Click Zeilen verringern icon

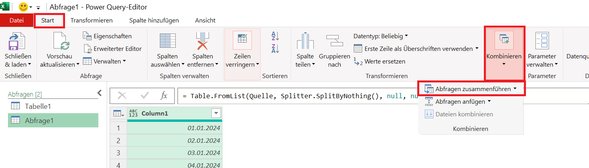pos(242,41)
